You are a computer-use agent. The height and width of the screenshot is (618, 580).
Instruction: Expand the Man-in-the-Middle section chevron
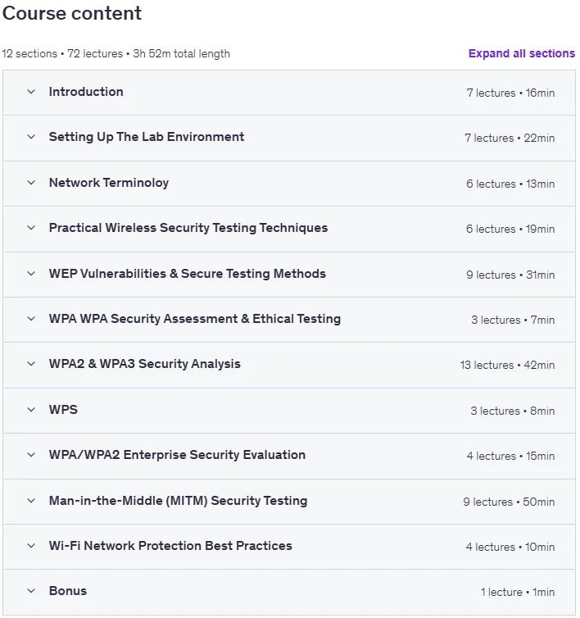point(31,501)
